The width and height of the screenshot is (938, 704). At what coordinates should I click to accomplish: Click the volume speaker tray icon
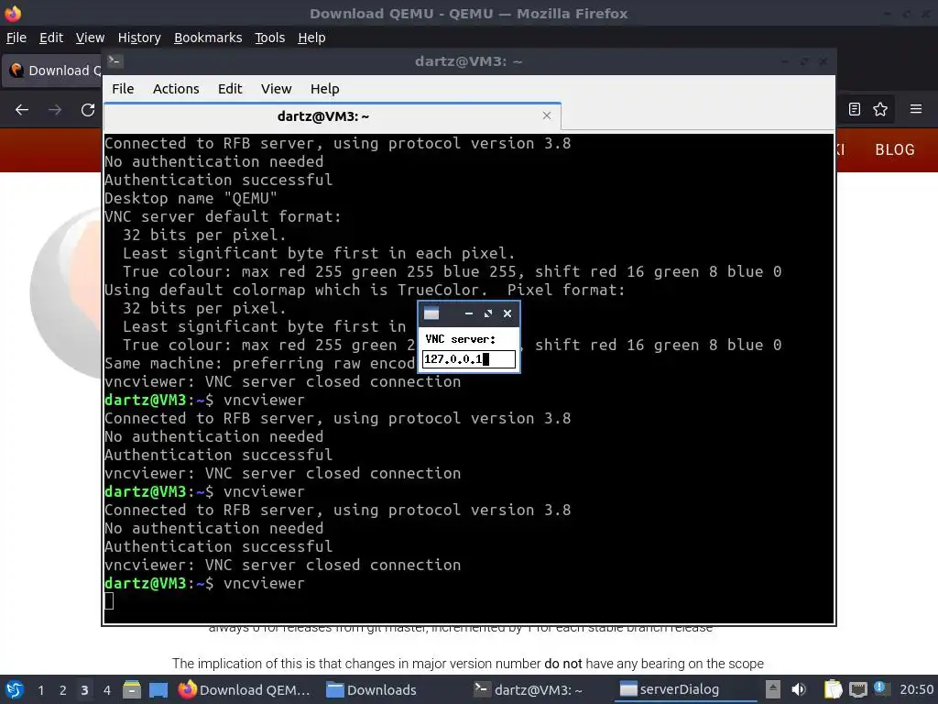[799, 689]
